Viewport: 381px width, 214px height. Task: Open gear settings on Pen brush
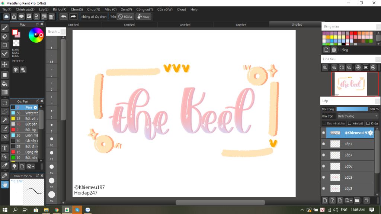35,107
